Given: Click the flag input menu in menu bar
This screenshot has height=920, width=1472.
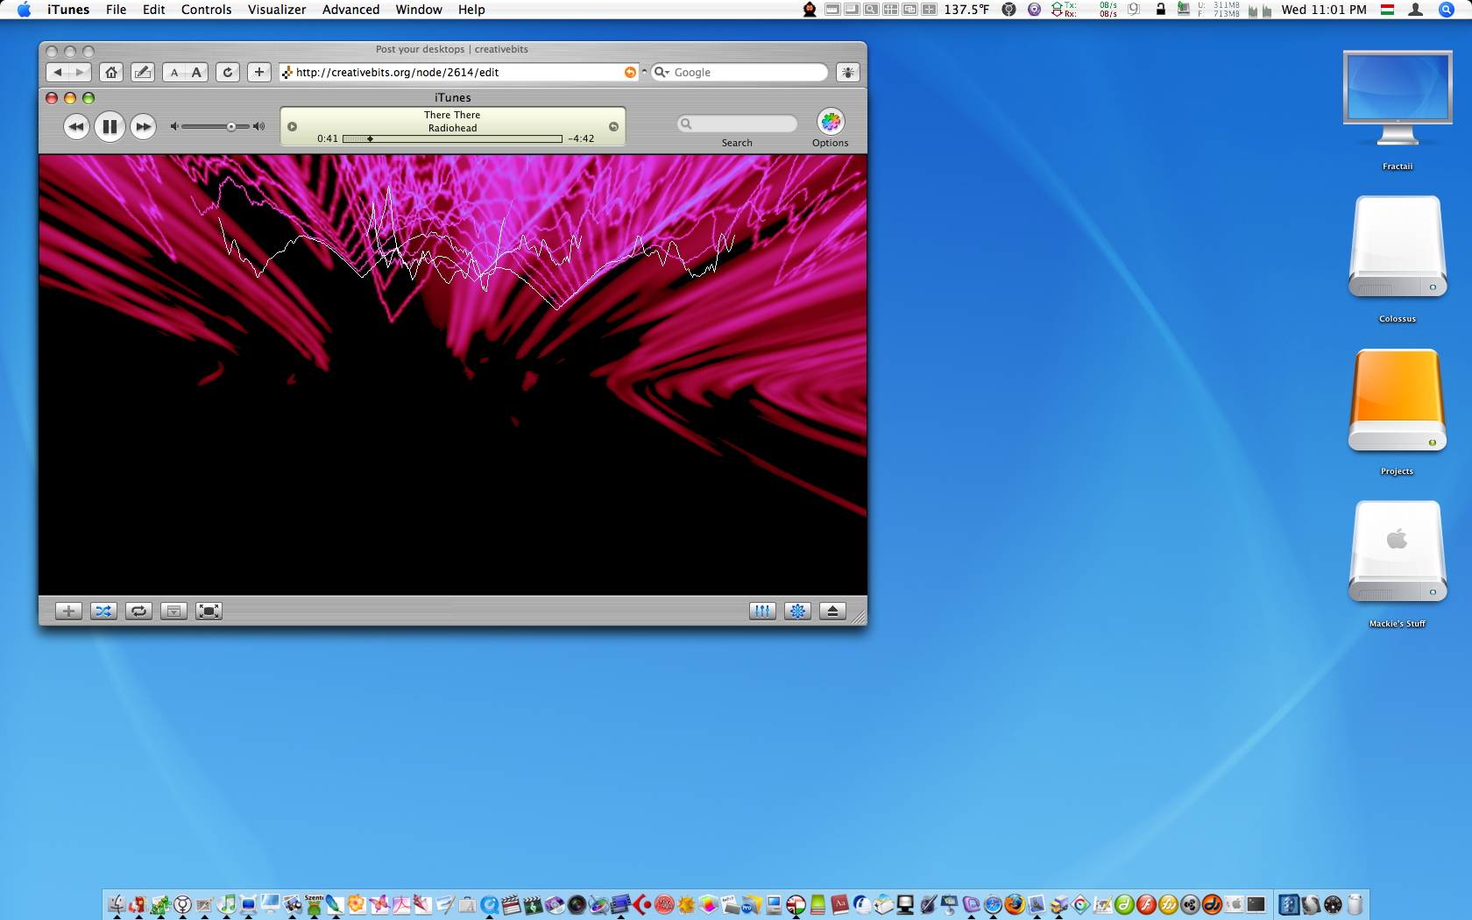Looking at the screenshot, I should point(1388,10).
